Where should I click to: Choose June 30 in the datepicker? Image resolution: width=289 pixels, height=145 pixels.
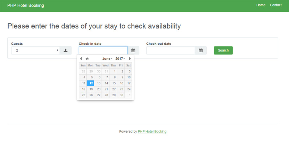121,95
